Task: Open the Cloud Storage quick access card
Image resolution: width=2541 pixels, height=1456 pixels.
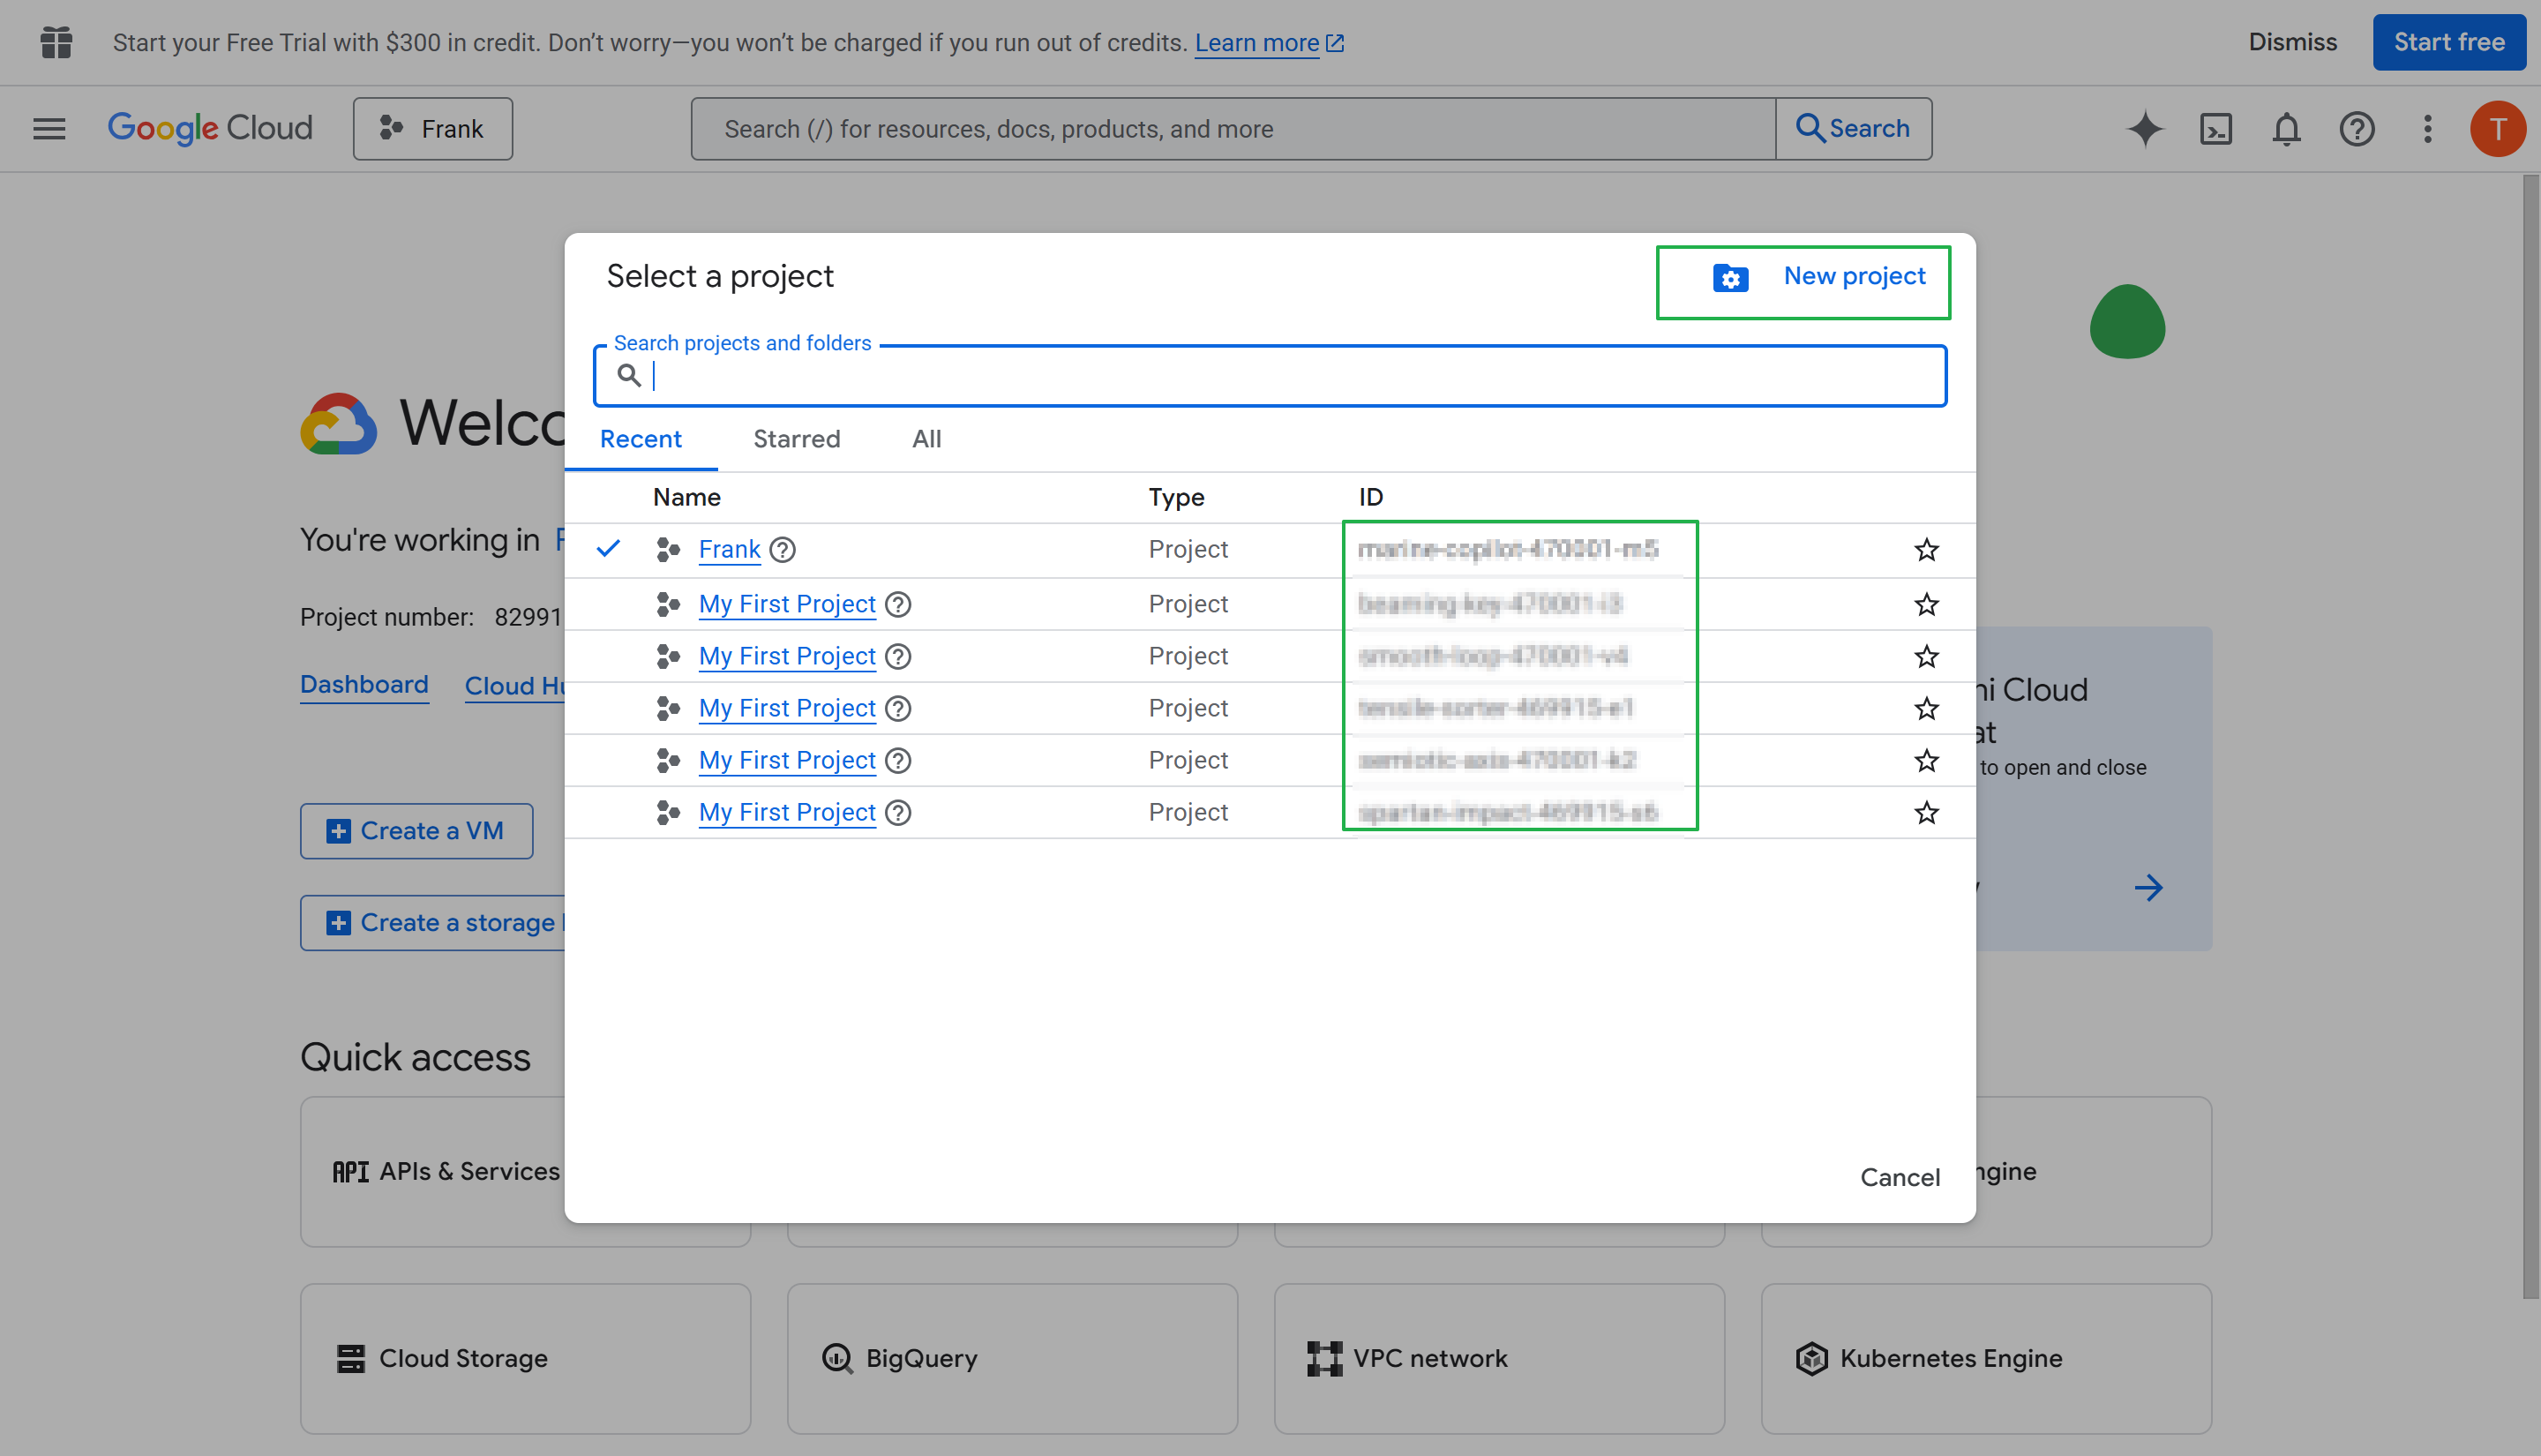Action: 525,1358
